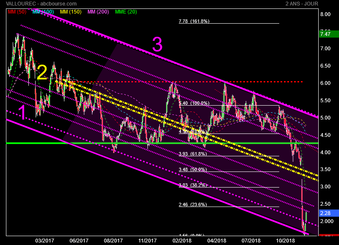Image resolution: width=339 pixels, height=245 pixels.
Task: Click the 7.00 price axis value
Action: click(325, 49)
